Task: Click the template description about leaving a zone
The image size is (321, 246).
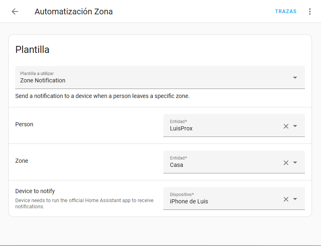Action: click(102, 96)
